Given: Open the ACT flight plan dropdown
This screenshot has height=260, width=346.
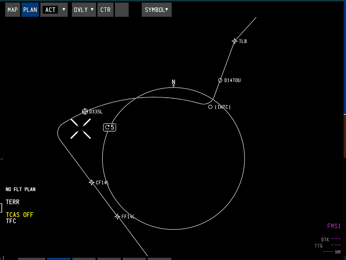Looking at the screenshot, I should pos(54,10).
